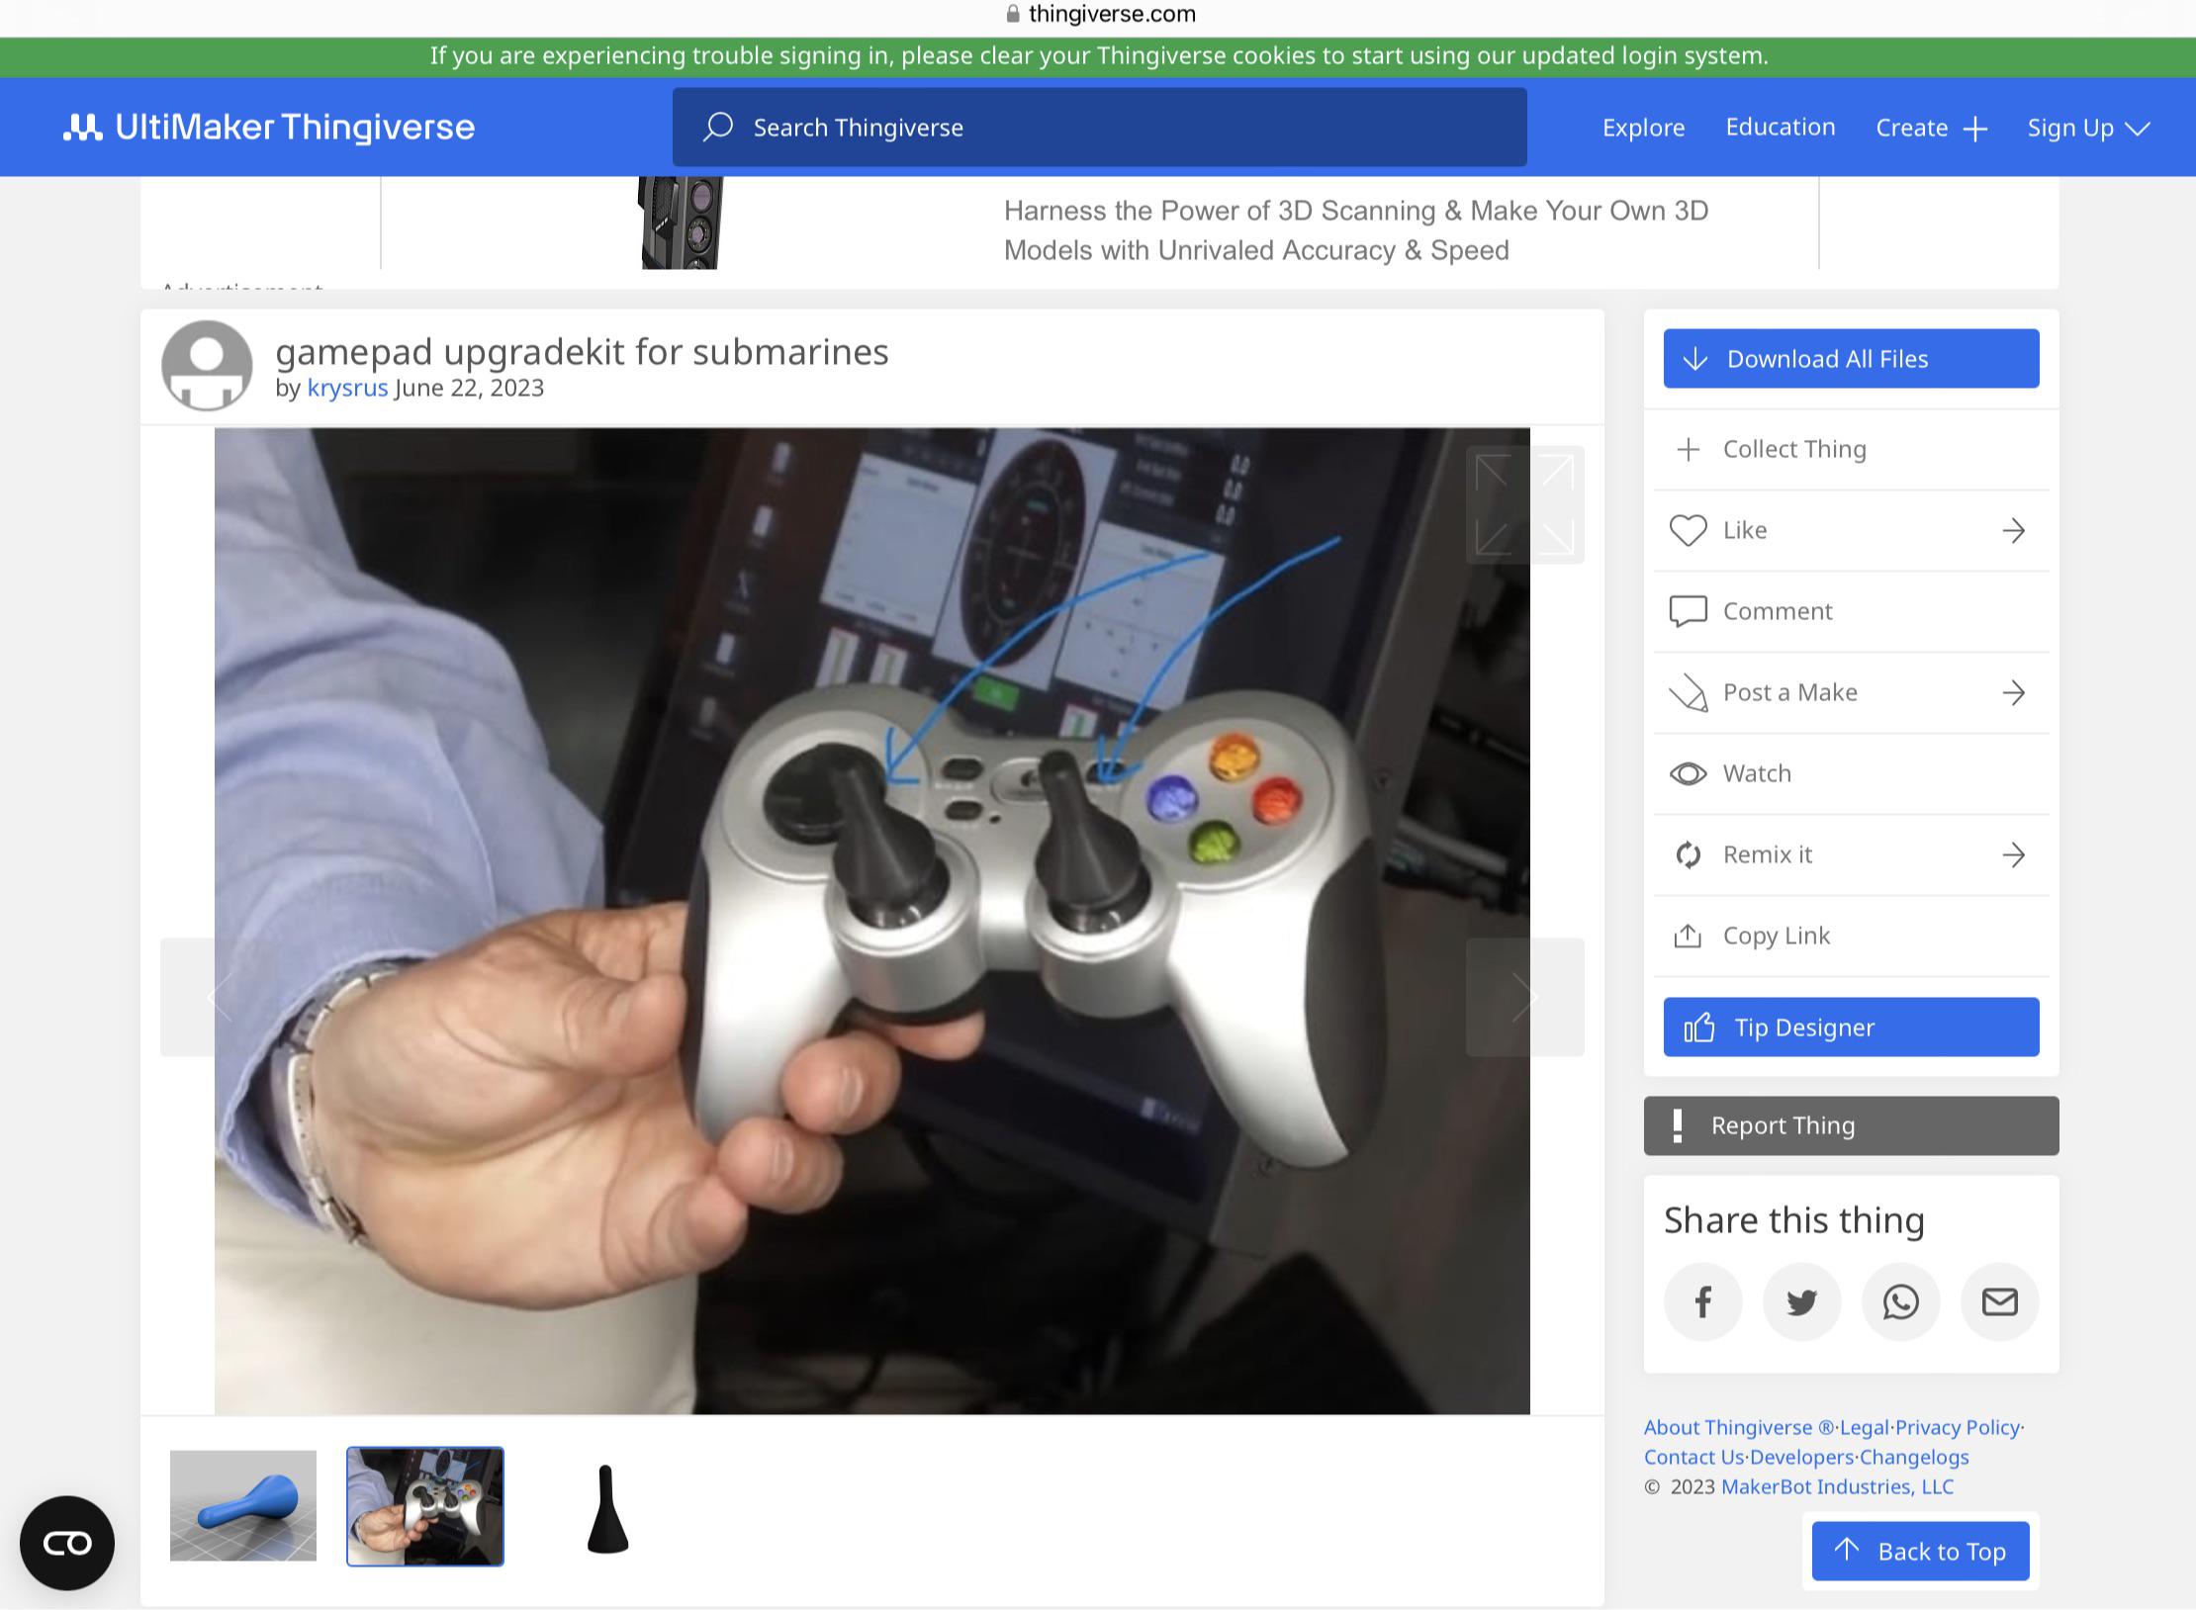2196x1610 pixels.
Task: Share by email using the envelope icon
Action: pos(1999,1301)
